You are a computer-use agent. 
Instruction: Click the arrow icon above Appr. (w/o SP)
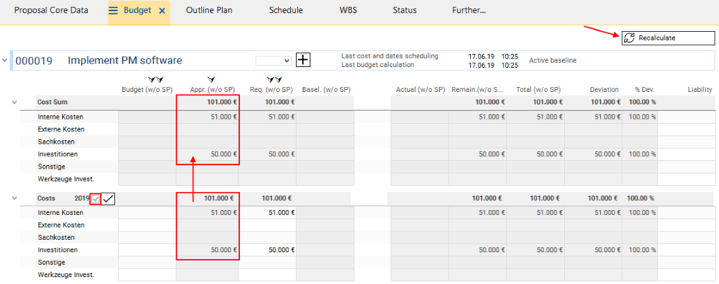[210, 80]
